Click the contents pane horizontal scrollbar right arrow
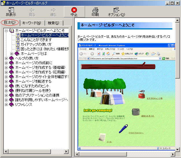 click(66, 152)
